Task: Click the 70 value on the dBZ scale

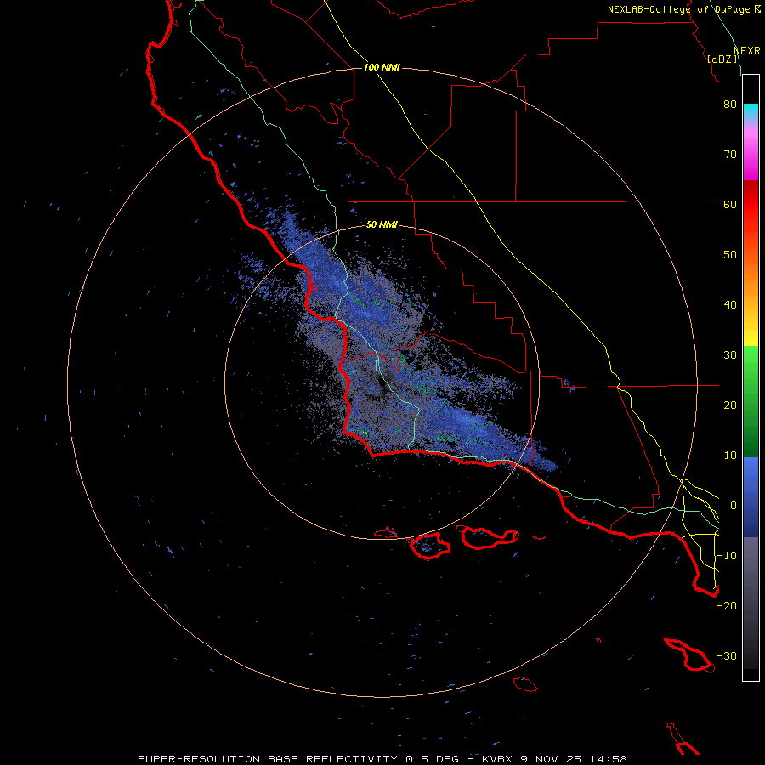Action: tap(730, 154)
